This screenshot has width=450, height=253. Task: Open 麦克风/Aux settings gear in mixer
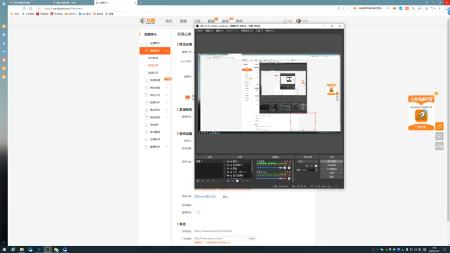click(289, 178)
